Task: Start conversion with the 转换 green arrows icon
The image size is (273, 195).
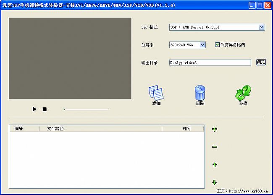Action: [x=243, y=93]
